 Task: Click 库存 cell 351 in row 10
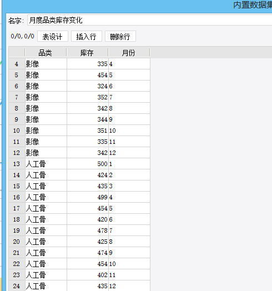(88, 131)
